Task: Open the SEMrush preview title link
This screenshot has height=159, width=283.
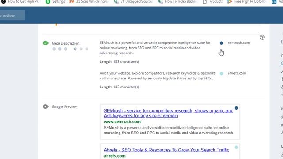Action: pyautogui.click(x=168, y=113)
